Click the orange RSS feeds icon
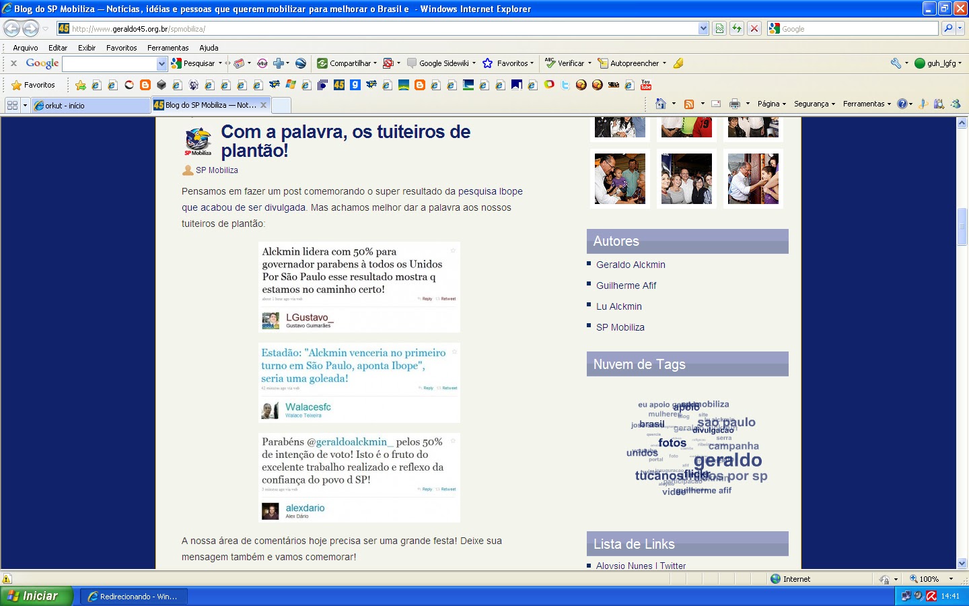This screenshot has height=606, width=969. tap(688, 104)
